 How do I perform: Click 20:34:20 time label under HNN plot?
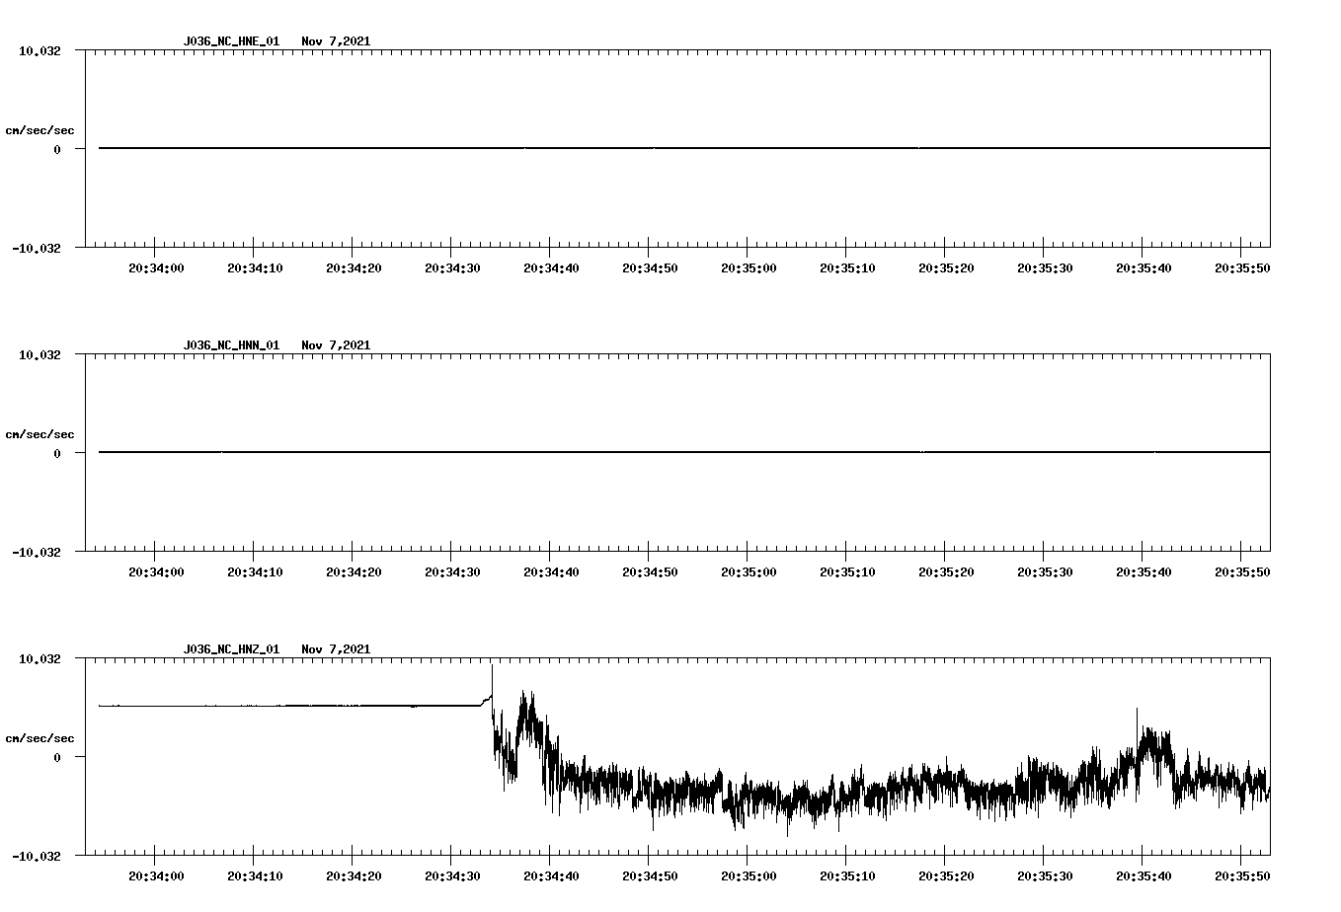point(354,572)
